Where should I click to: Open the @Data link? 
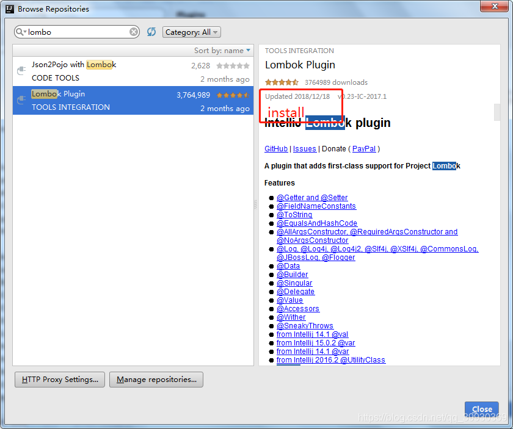tap(288, 266)
